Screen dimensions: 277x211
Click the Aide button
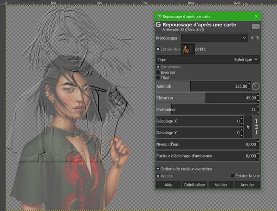pyautogui.click(x=169, y=185)
